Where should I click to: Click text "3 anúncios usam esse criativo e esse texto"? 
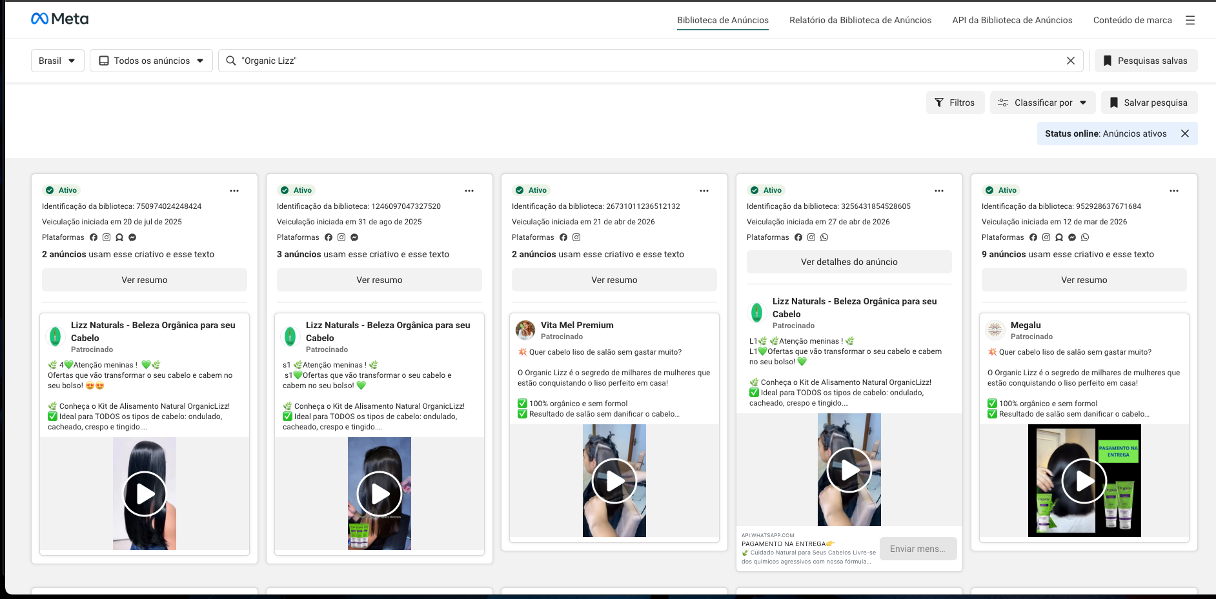pos(363,254)
